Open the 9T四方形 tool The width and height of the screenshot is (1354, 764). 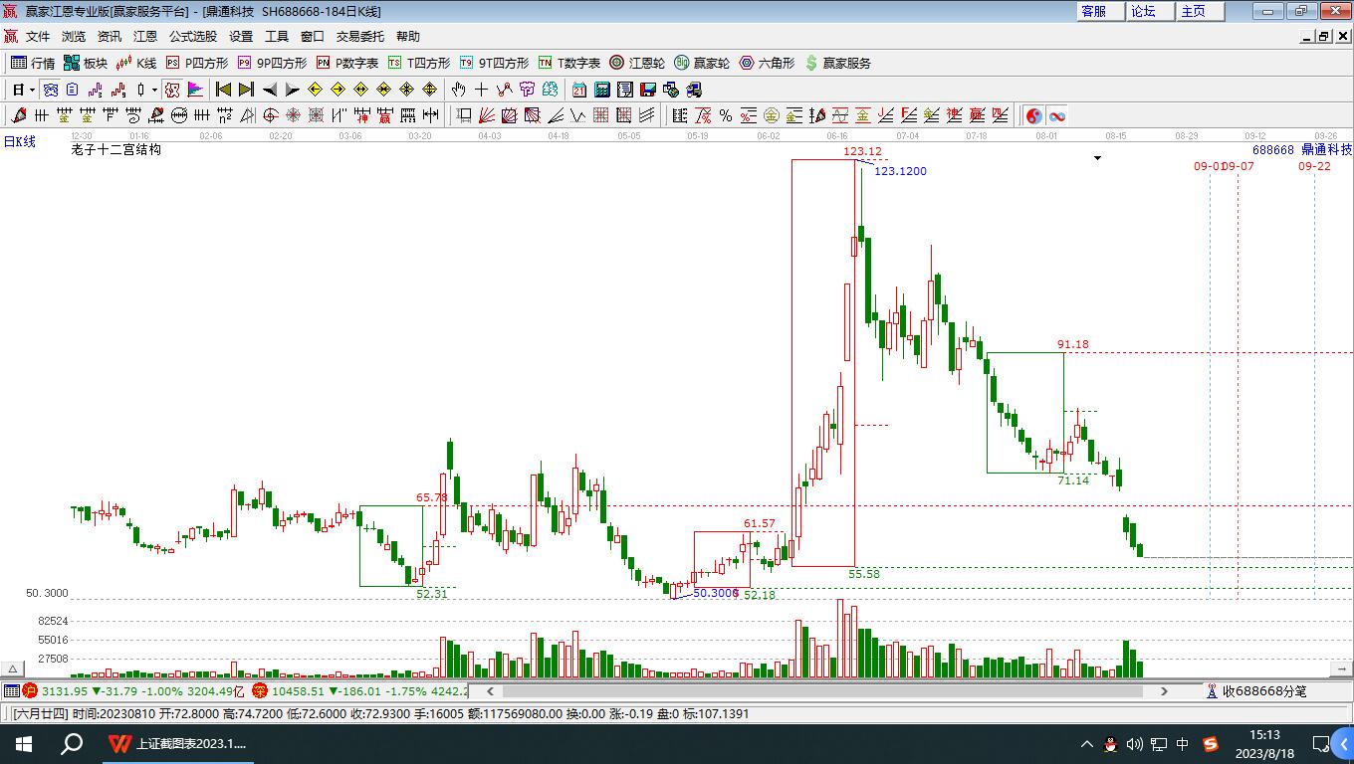494,63
